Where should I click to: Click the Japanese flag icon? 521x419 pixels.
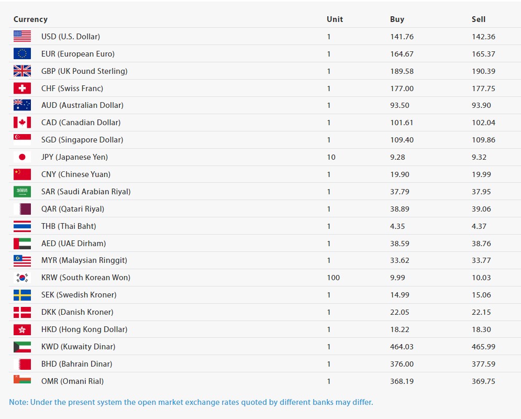[22, 157]
